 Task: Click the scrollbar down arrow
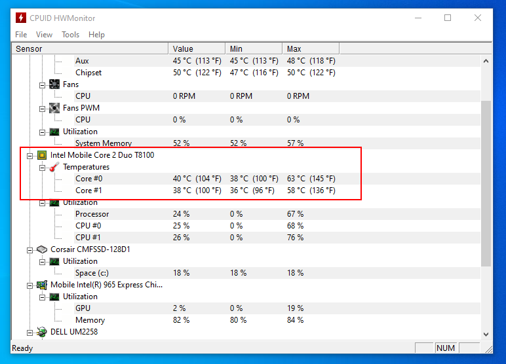pyautogui.click(x=486, y=335)
